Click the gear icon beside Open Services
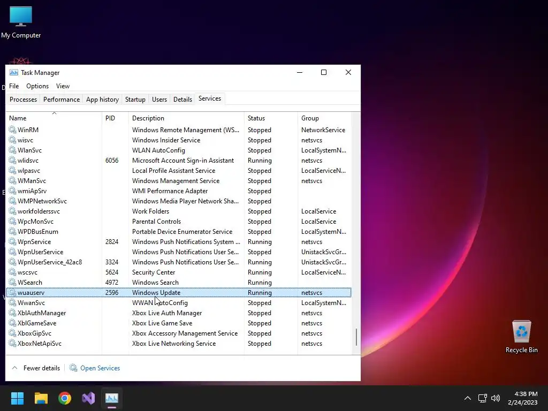548x411 pixels. (x=73, y=368)
